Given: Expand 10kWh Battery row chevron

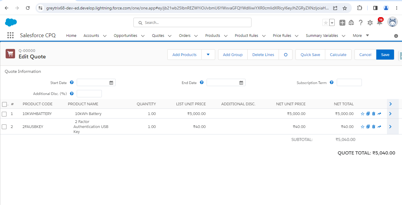Looking at the screenshot, I should pos(390,114).
